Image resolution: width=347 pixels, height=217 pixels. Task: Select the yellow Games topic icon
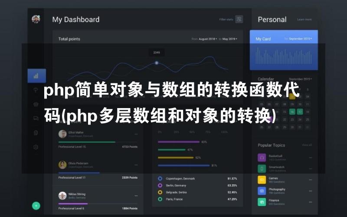click(x=262, y=179)
